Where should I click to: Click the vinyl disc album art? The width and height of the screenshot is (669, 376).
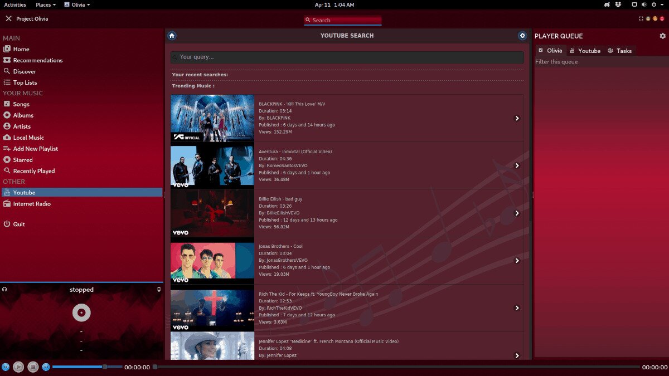pos(81,312)
